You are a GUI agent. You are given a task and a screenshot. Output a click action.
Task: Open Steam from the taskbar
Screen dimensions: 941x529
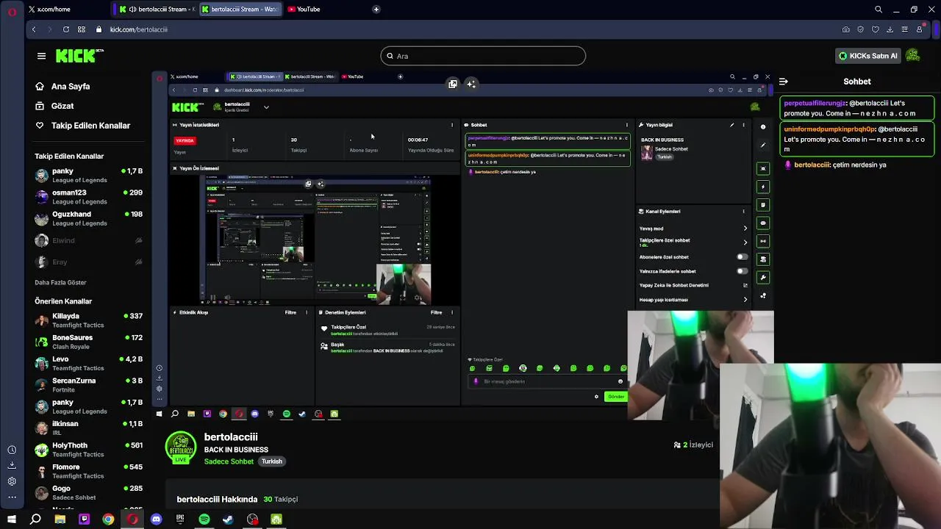[228, 519]
